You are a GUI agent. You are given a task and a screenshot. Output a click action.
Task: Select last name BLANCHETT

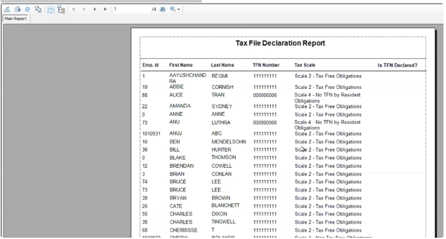pos(225,205)
